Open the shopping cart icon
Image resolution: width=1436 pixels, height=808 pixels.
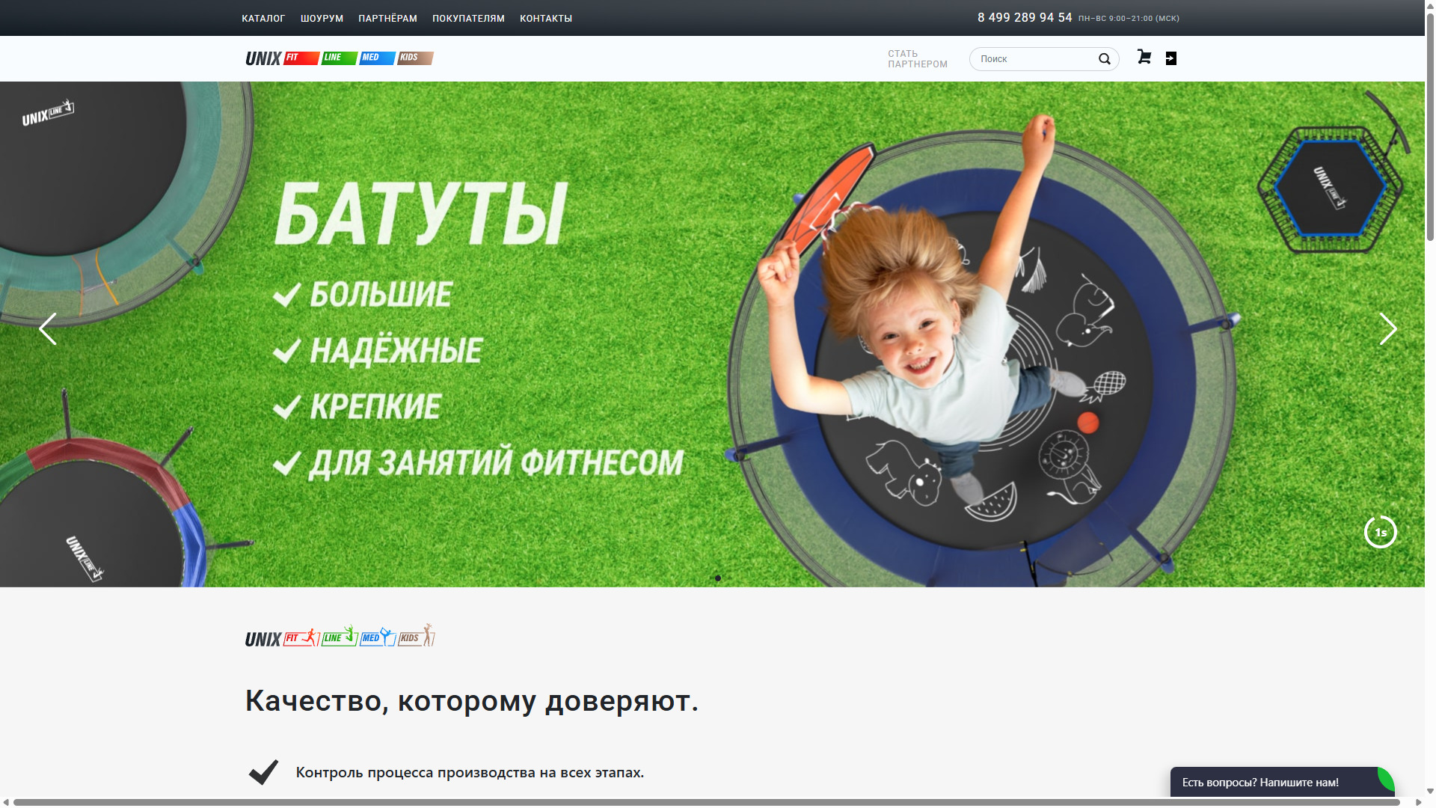point(1144,58)
